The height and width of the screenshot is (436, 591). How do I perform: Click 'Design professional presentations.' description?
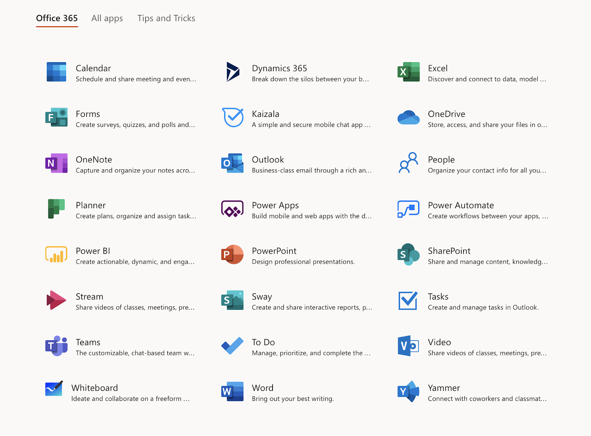coord(303,262)
